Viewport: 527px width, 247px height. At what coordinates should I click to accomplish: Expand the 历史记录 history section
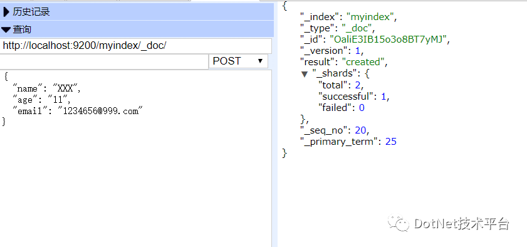pos(137,12)
